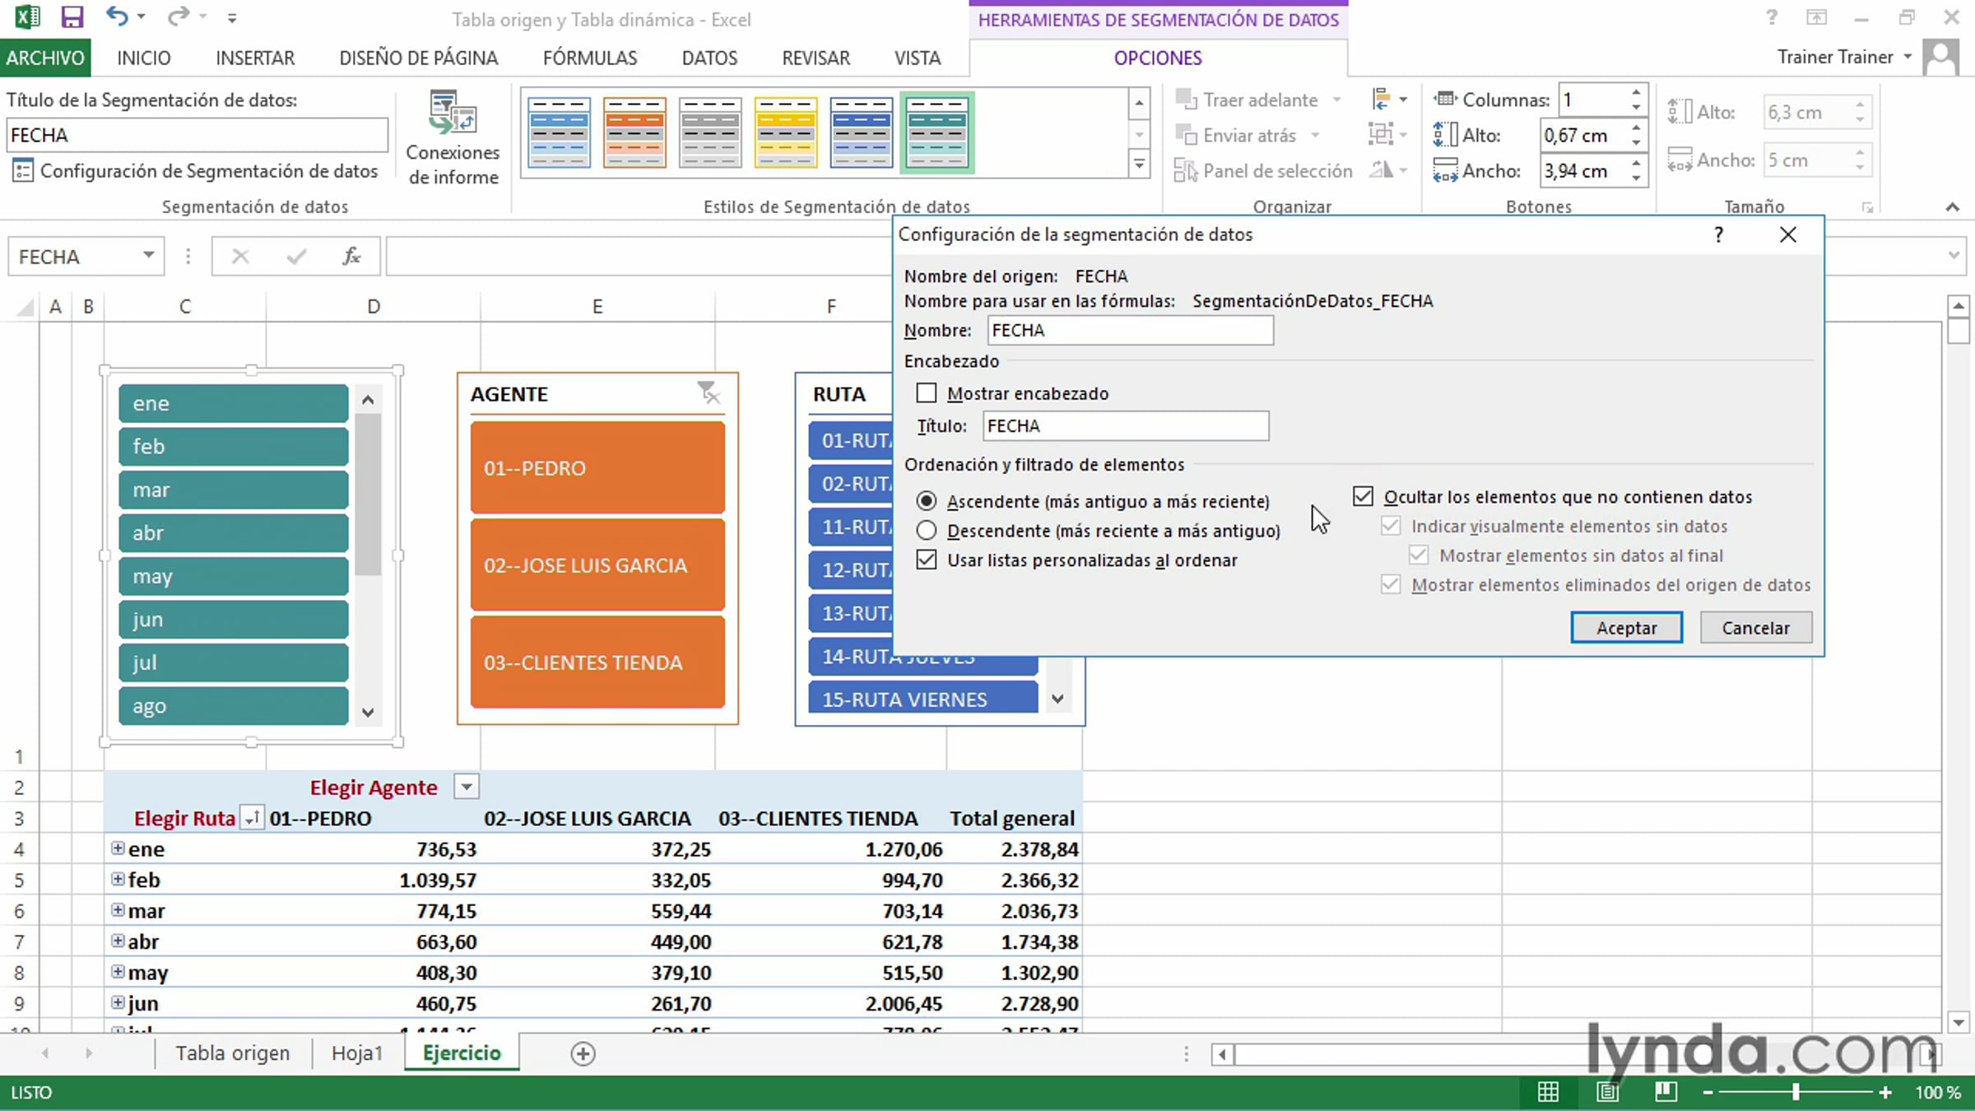Choose the teal green slicer style thumbnail
1975x1111 pixels.
(x=937, y=132)
